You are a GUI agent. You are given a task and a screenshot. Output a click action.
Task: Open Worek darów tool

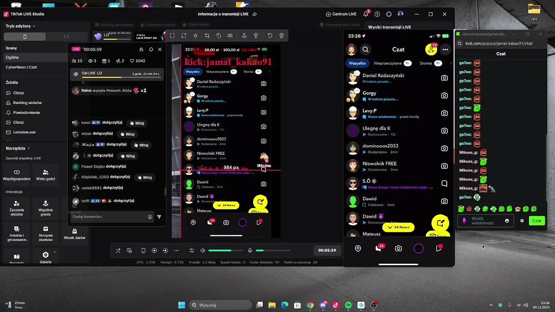75,234
